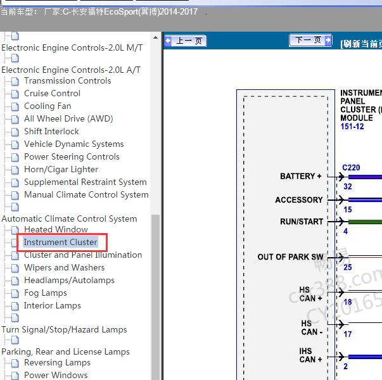The height and width of the screenshot is (380, 382).
Task: Select Manual Climate Control System
Action: pos(86,194)
